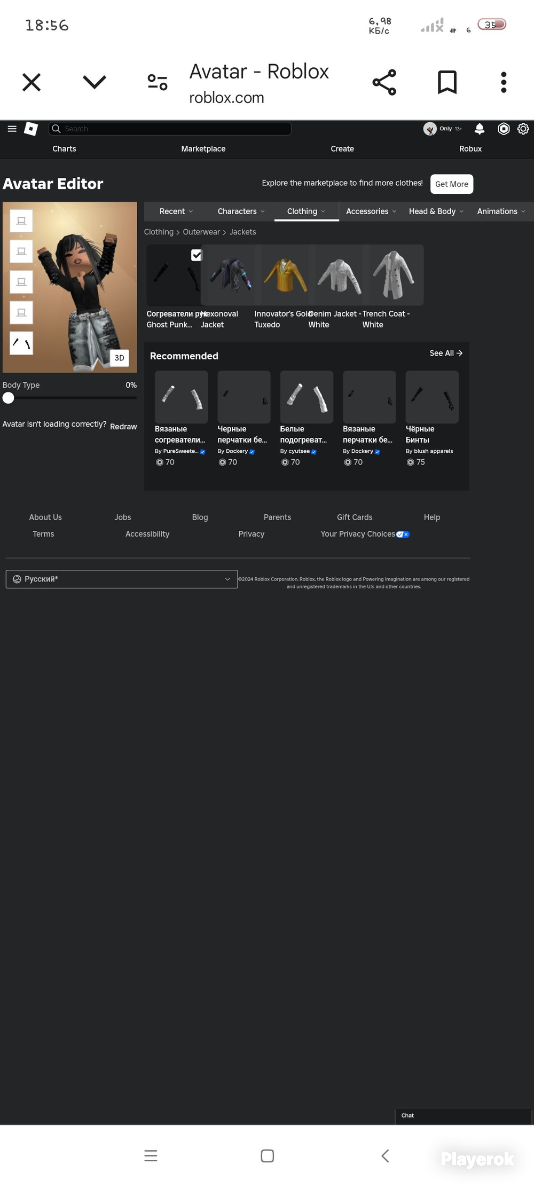534x1187 pixels.
Task: Expand the Animations dropdown tab
Action: [501, 211]
